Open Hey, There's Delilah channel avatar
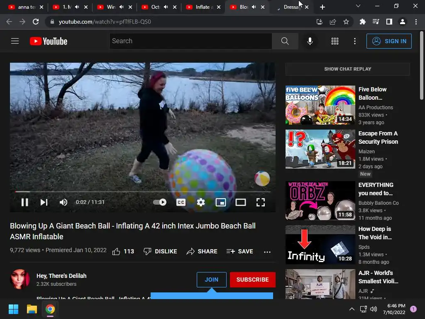Viewport: 425px width, 319px height. click(x=20, y=279)
